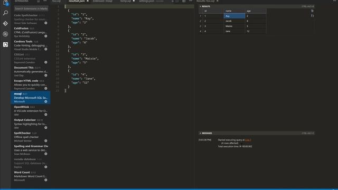Select the OpenWhisk extension entry
This screenshot has height=190, width=338.
[x=31, y=111]
